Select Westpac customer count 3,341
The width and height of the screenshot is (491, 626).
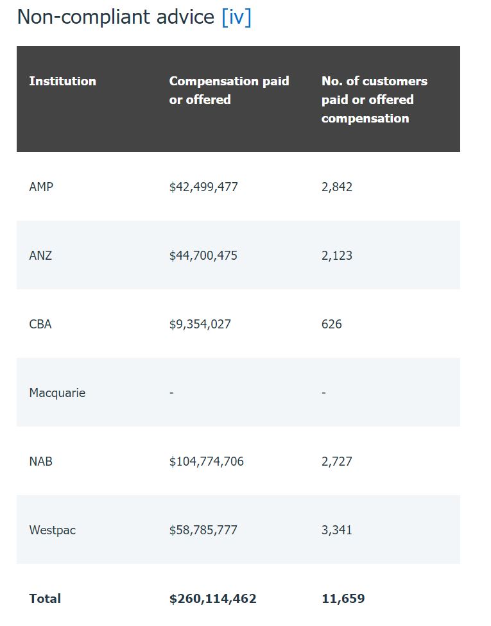pos(337,530)
